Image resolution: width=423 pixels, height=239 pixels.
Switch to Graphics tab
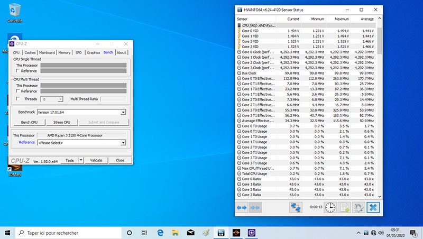point(94,52)
